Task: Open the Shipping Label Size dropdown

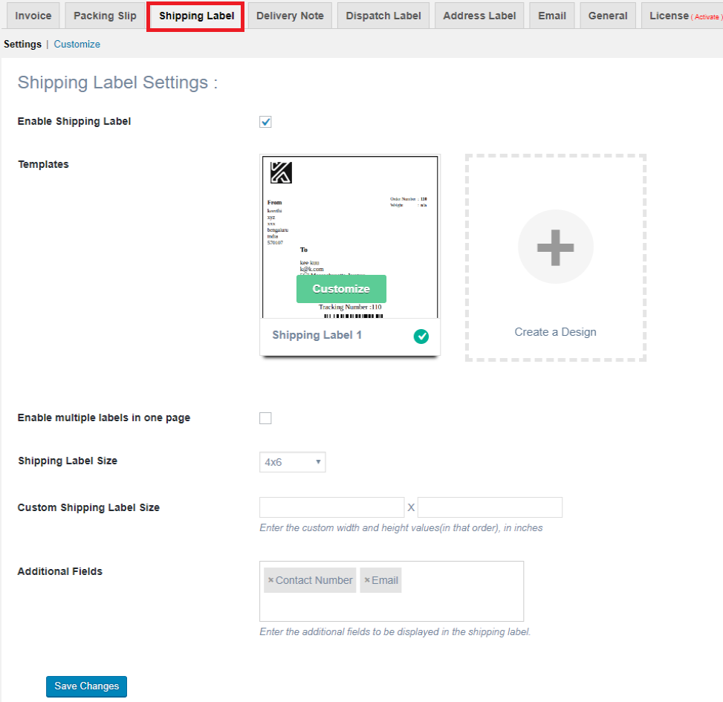Action: [292, 461]
